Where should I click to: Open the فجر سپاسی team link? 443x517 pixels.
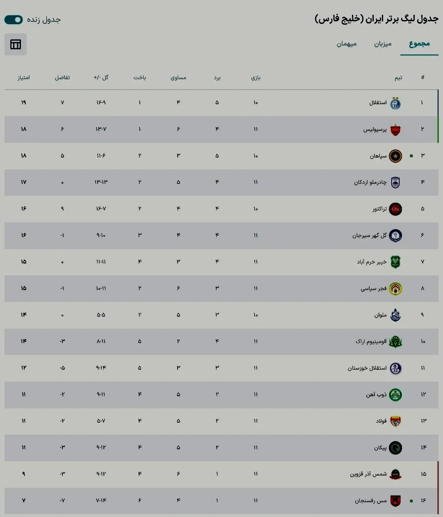373,288
